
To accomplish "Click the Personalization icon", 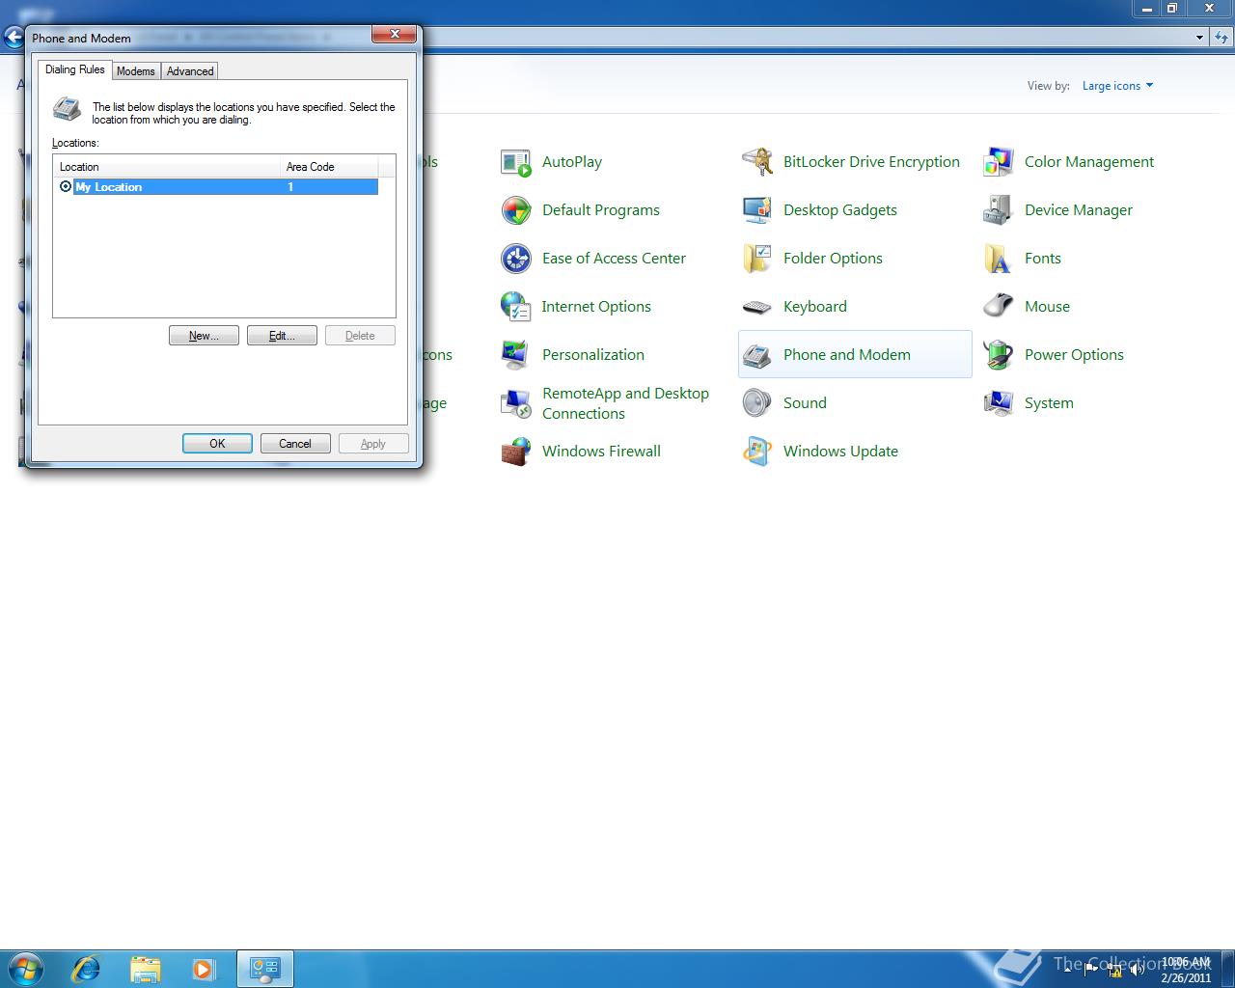I will (516, 355).
